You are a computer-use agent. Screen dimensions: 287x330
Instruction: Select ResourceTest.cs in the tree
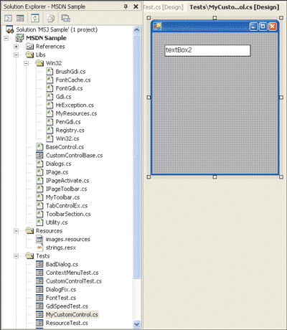(x=67, y=323)
